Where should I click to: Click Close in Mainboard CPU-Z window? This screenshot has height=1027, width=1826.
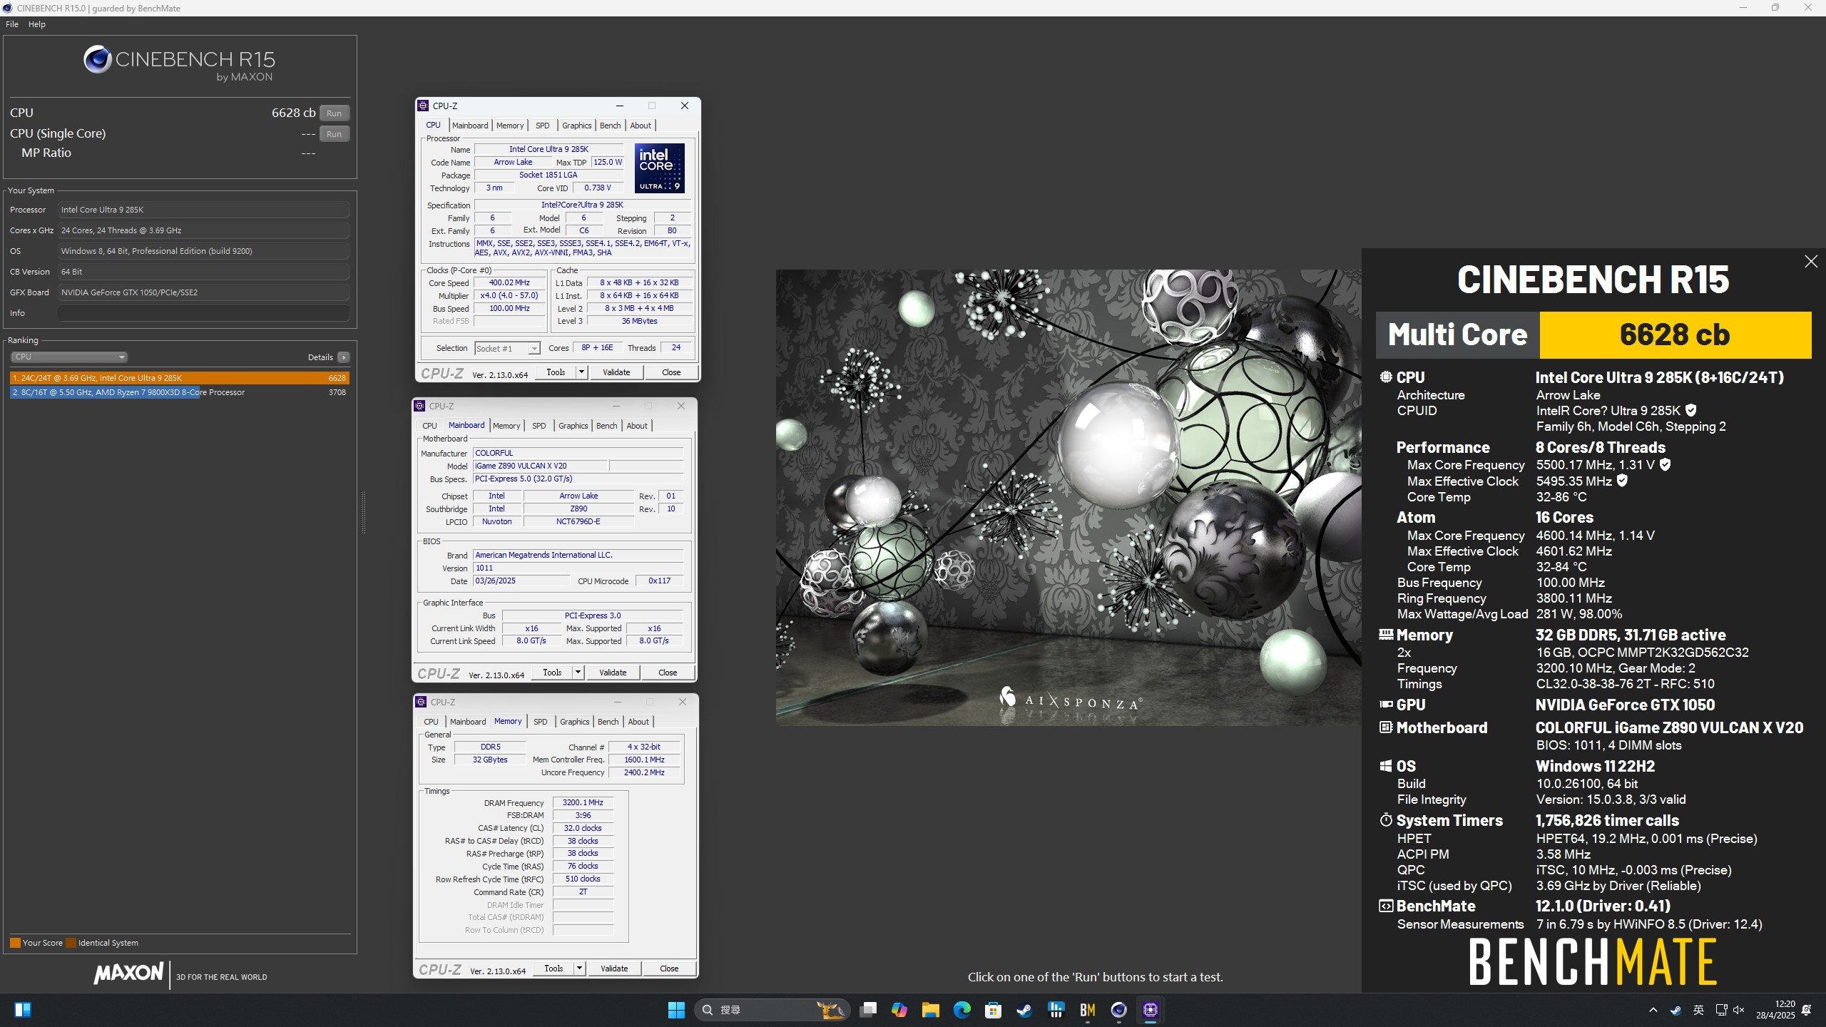click(x=668, y=673)
